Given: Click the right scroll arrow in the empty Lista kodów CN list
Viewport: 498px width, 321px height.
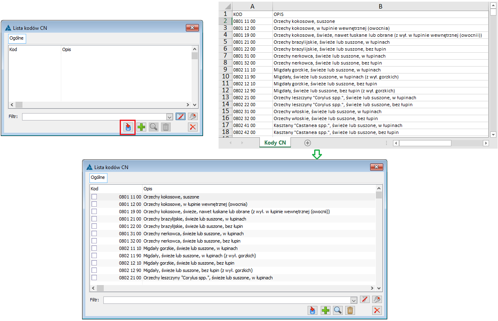Looking at the screenshot, I should (188, 105).
